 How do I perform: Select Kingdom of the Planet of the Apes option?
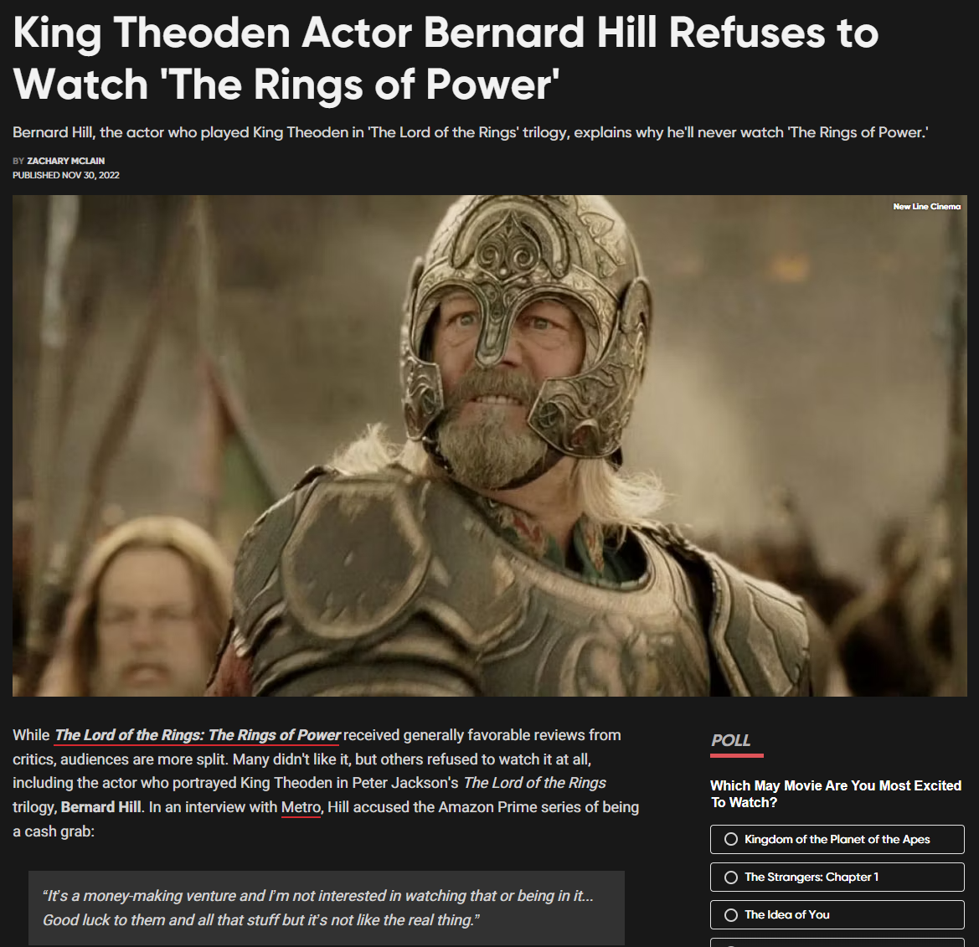[837, 839]
